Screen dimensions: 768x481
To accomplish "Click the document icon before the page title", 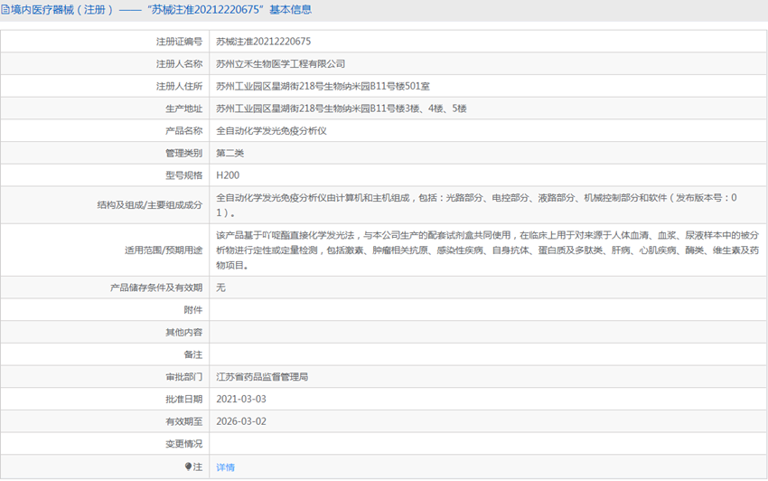I will [5, 10].
